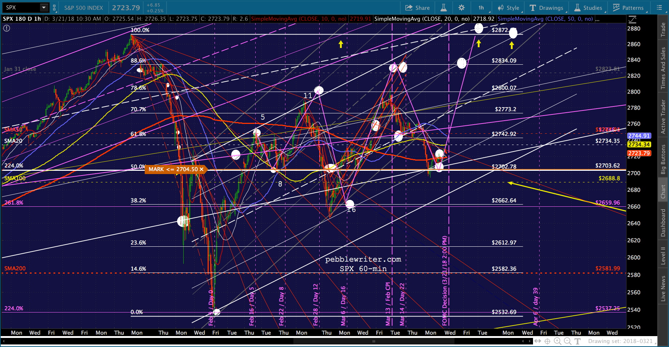The image size is (669, 347).
Task: Expand the SPX symbol dropdown arrow
Action: pyautogui.click(x=44, y=8)
